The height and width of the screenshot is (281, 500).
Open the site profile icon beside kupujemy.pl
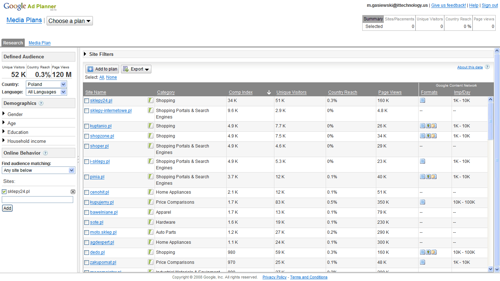point(151,202)
